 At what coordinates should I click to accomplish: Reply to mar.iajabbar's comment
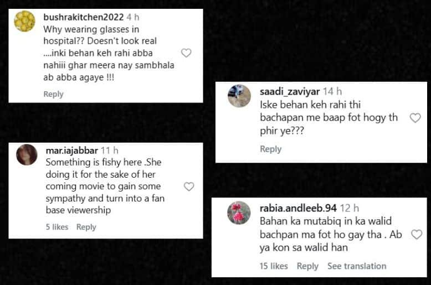[86, 227]
